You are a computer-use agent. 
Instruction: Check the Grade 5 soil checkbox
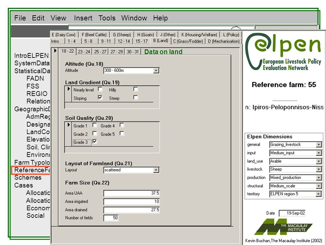click(x=122, y=133)
